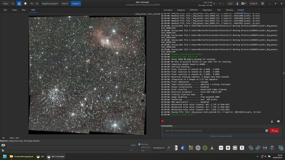Open the hamburger main menu
The height and width of the screenshot is (160, 285).
(x=262, y=3)
